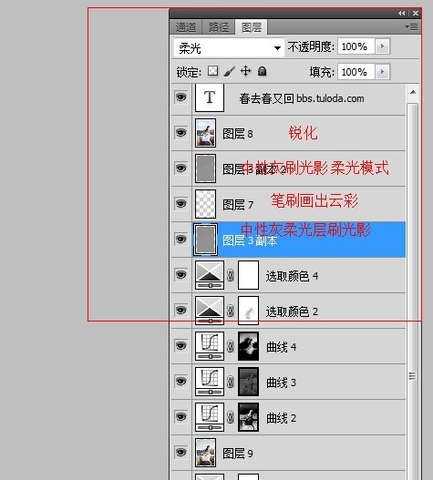433x480 pixels.
Task: Click the 曲线 2 layer mask
Action: pyautogui.click(x=248, y=417)
